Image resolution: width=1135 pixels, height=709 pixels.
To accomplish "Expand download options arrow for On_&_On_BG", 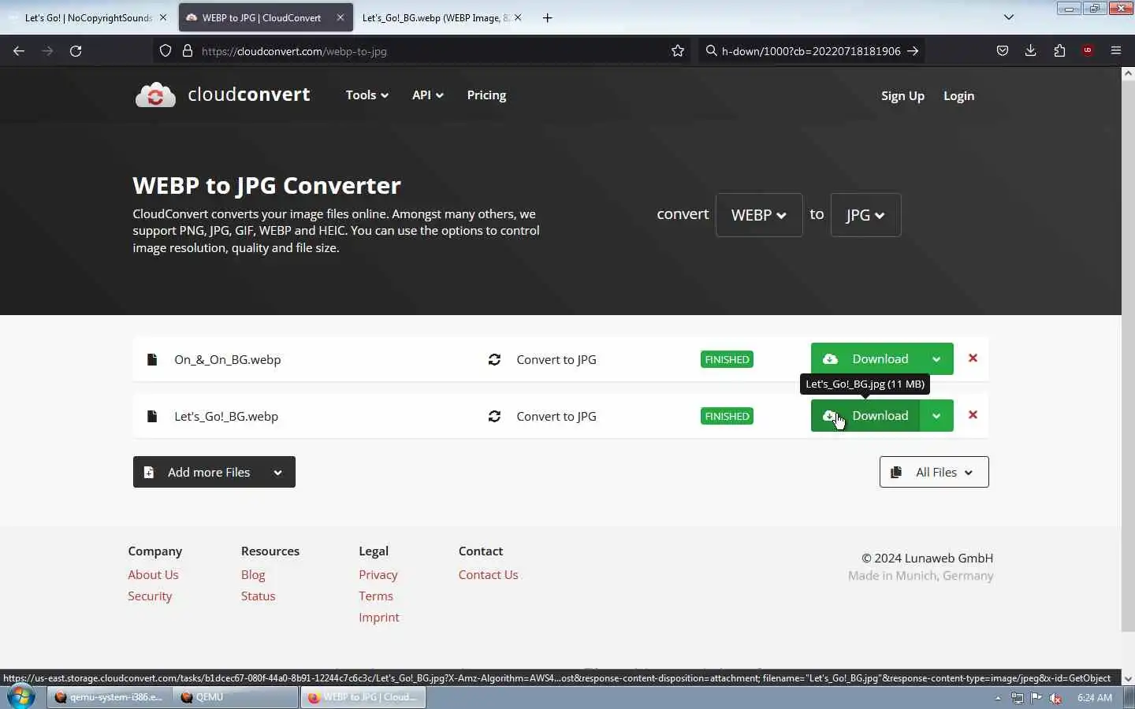I will [936, 359].
